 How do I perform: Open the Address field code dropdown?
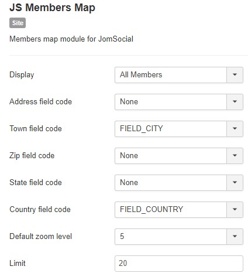179,102
